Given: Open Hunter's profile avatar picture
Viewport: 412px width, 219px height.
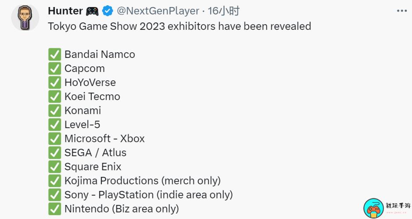Looking at the screenshot, I should pyautogui.click(x=25, y=18).
